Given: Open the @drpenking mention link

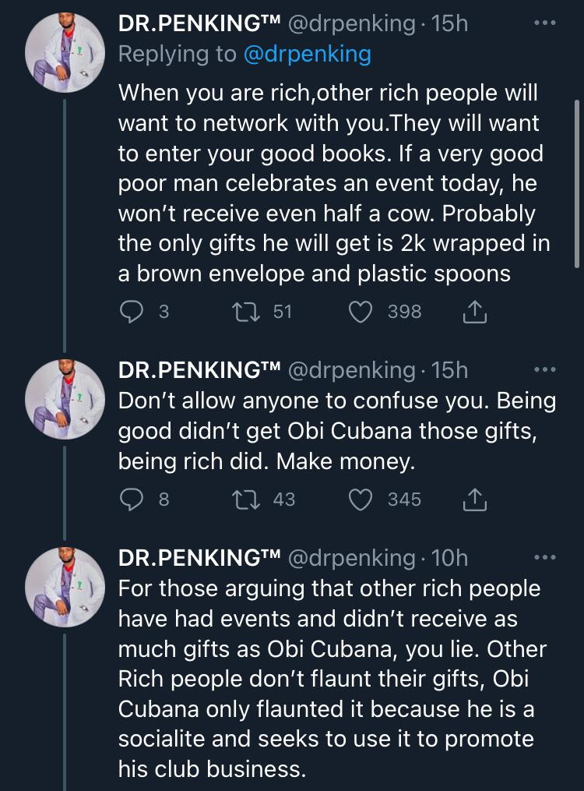Looking at the screenshot, I should pos(308,54).
